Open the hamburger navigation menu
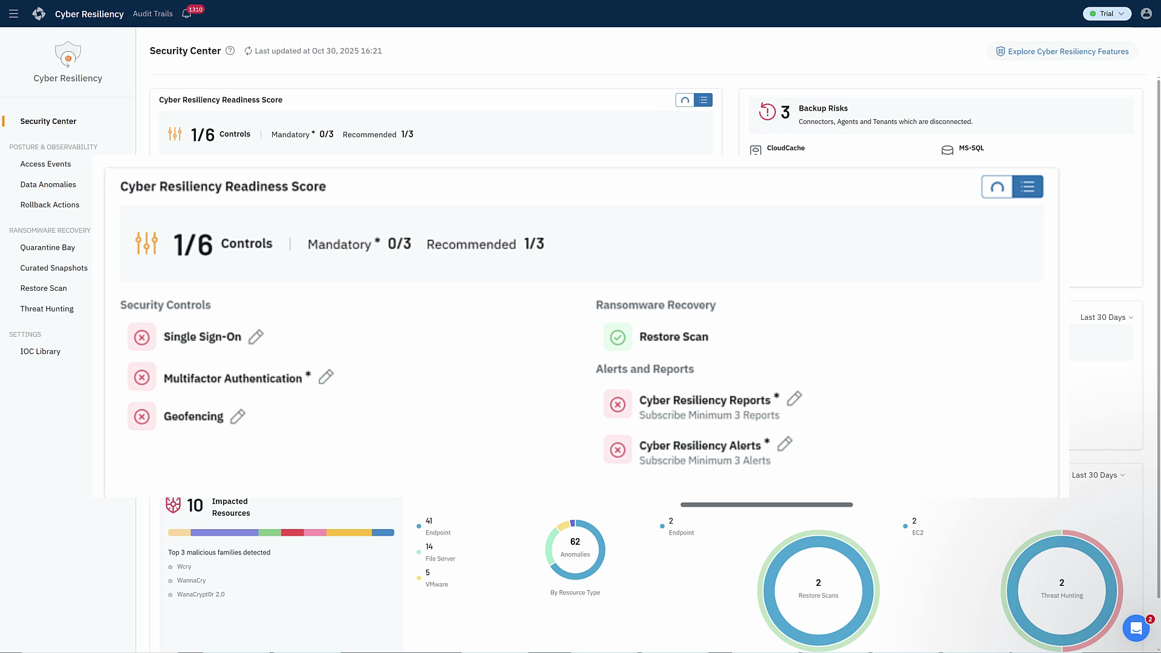The width and height of the screenshot is (1161, 653). point(13,13)
